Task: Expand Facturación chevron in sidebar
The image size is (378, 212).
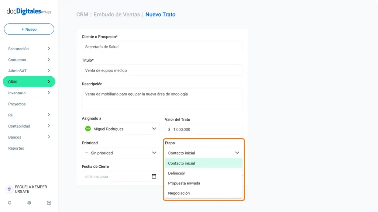Action: [49, 48]
